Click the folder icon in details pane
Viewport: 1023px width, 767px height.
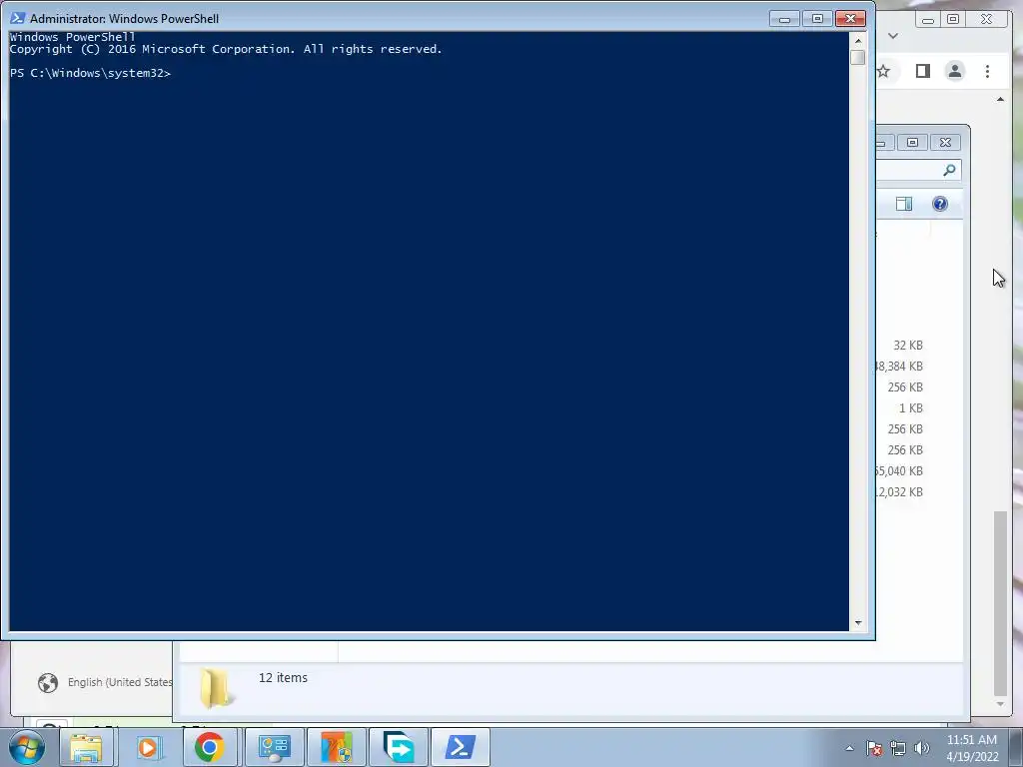(x=216, y=689)
